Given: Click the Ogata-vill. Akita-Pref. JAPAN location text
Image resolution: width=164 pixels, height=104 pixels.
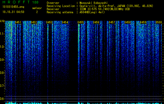Looking at the screenshot, I should tap(116, 6).
